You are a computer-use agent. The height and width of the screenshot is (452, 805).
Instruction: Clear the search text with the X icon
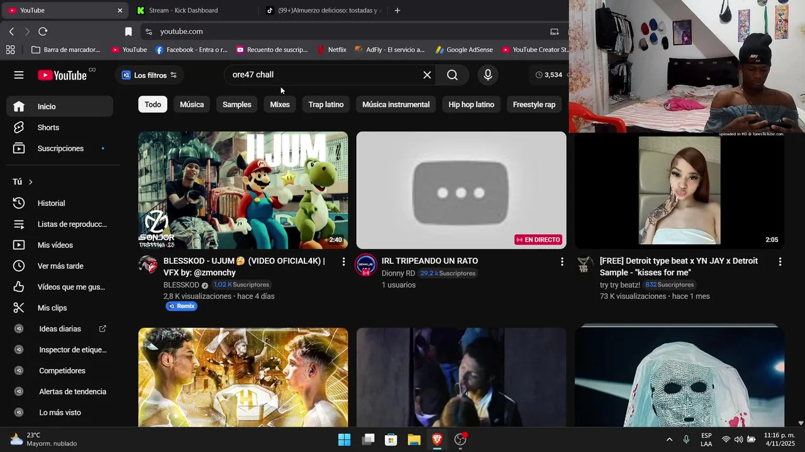pyautogui.click(x=427, y=75)
